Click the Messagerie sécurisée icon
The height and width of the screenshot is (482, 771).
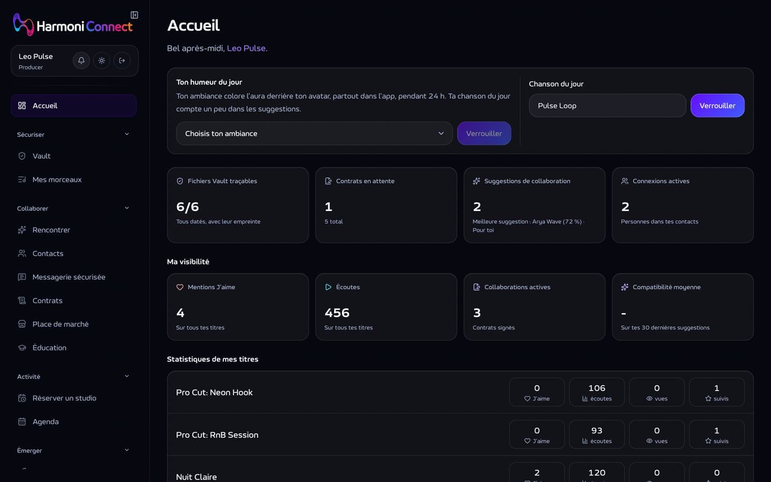click(22, 277)
